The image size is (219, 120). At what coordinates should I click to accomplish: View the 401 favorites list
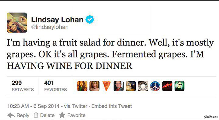coord(56,86)
